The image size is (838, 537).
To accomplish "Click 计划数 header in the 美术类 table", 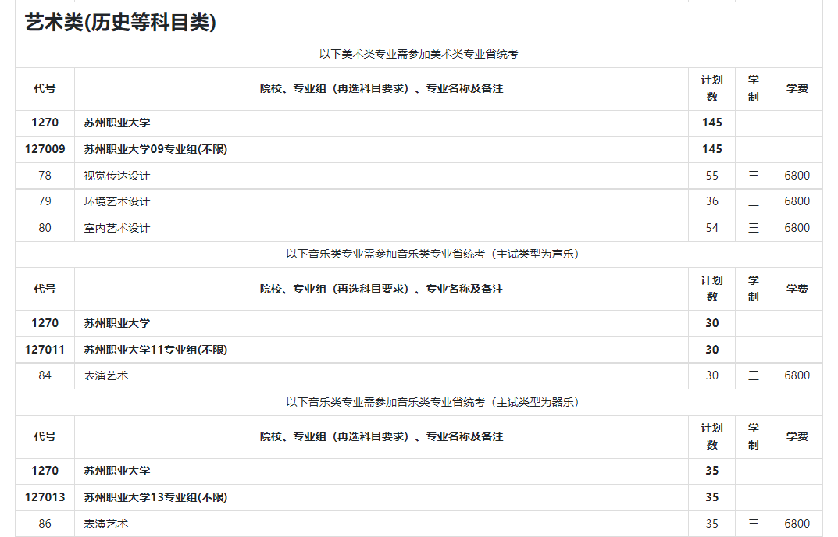I will point(712,88).
